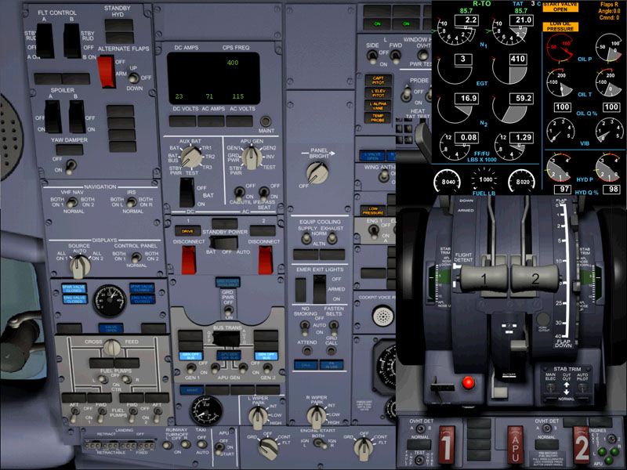Lift the ALTERNATE FLAPS red guard
Screen dimensions: 627x470
coord(106,71)
